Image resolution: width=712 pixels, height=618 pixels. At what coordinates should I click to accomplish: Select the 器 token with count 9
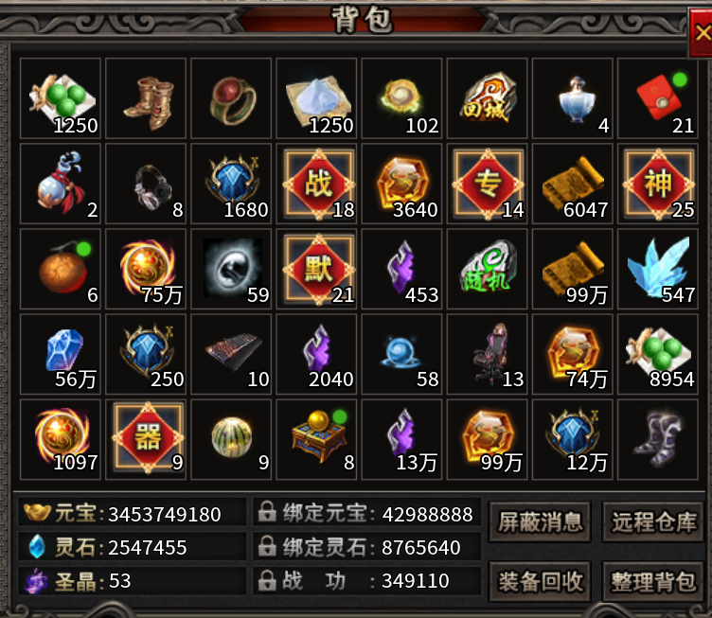pyautogui.click(x=146, y=439)
